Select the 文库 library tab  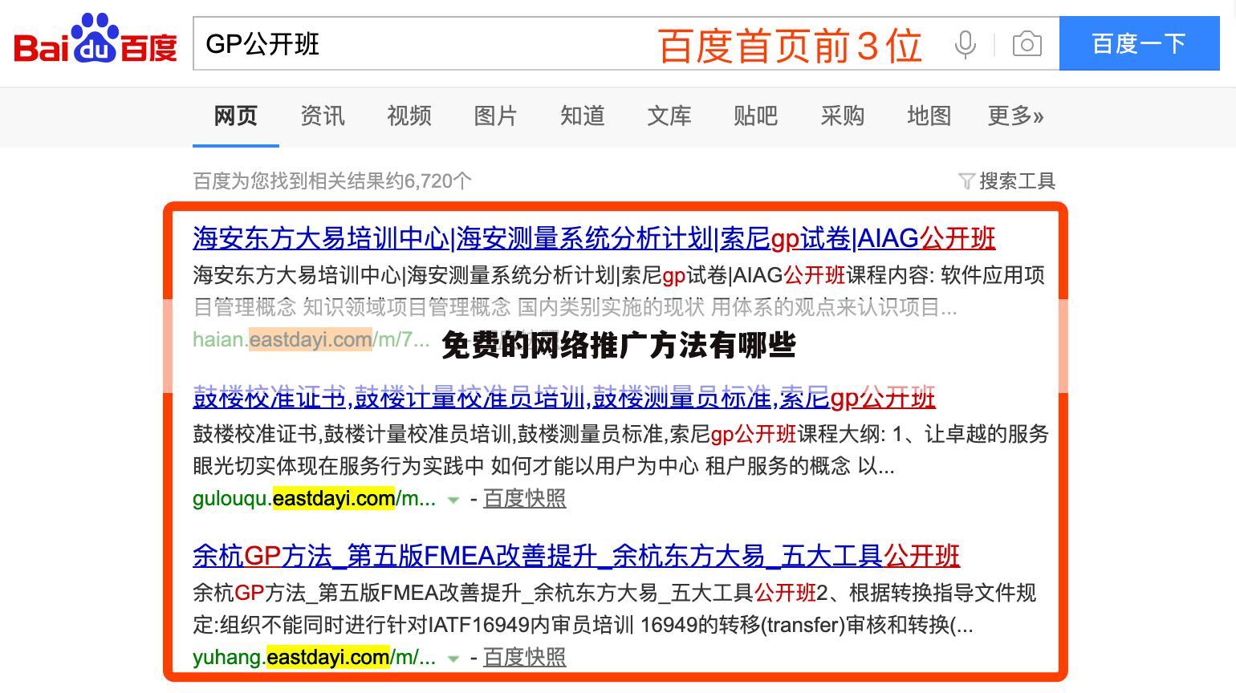[x=669, y=116]
